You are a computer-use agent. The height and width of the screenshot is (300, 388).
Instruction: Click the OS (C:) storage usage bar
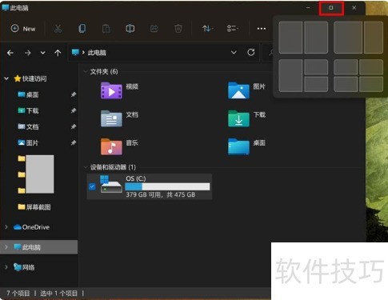[167, 186]
